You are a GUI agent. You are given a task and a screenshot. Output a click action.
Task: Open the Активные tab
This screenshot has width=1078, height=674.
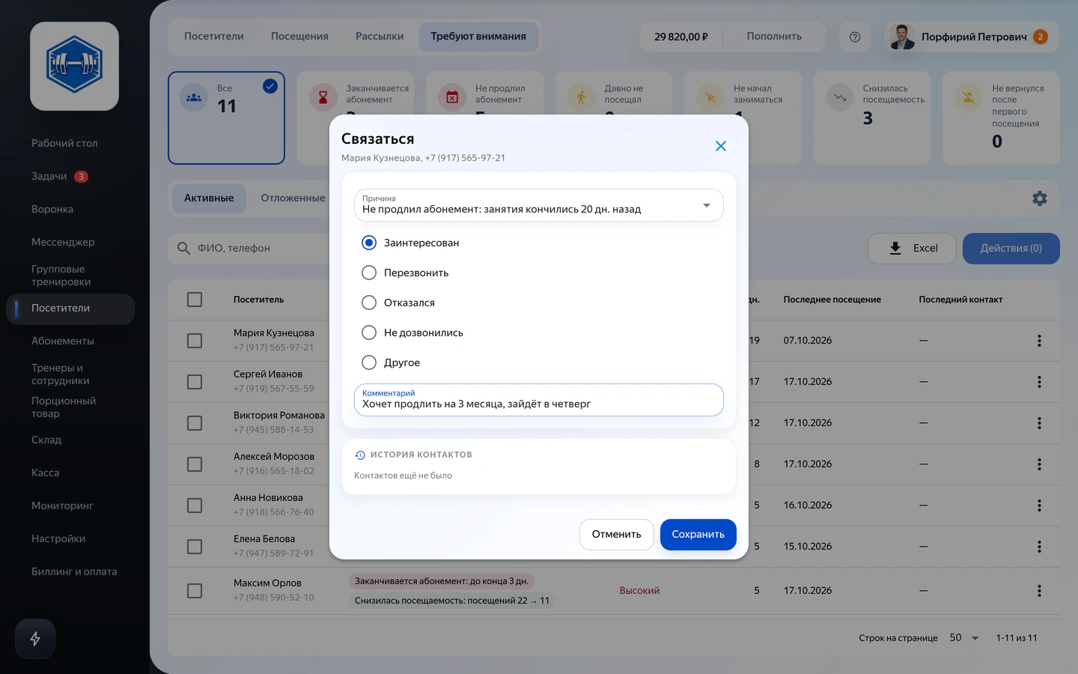point(209,198)
